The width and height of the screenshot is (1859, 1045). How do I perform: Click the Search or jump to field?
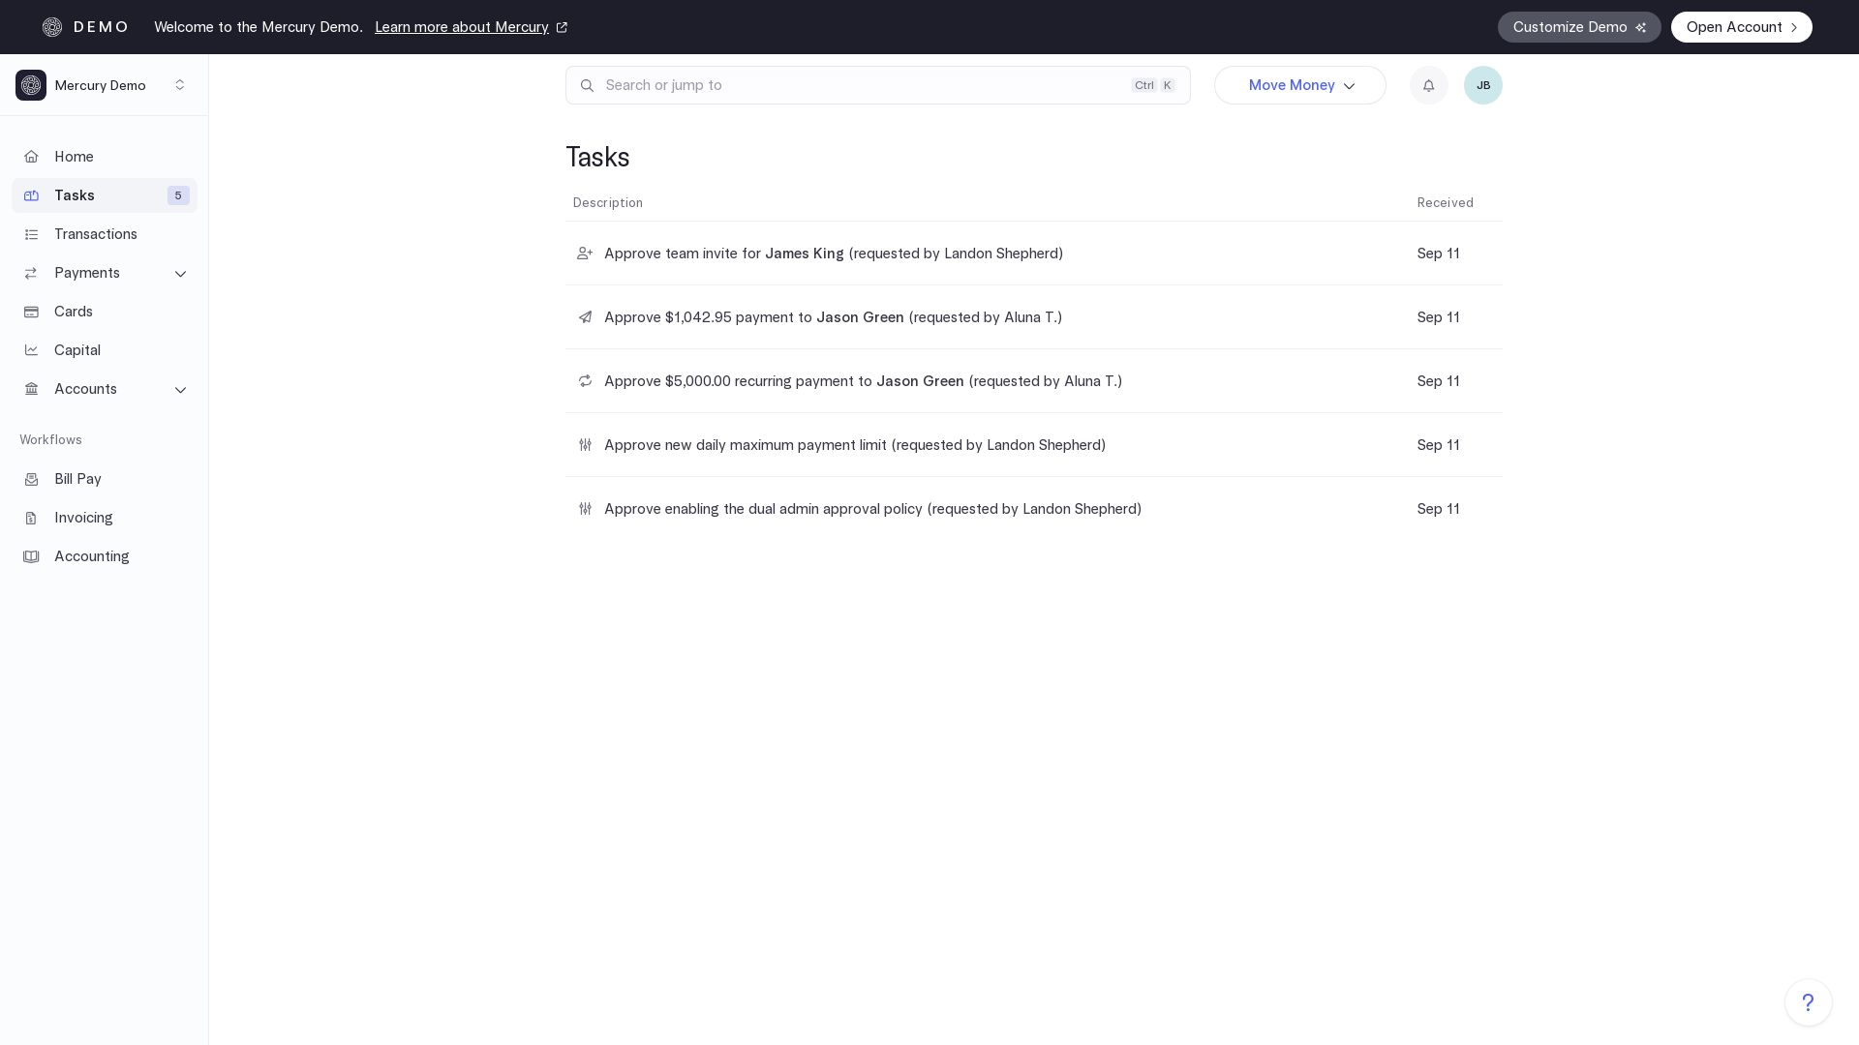click(x=862, y=85)
